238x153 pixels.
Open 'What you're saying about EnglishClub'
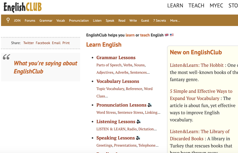point(46,67)
